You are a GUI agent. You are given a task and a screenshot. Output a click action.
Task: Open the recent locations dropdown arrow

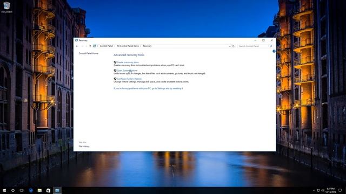86,46
